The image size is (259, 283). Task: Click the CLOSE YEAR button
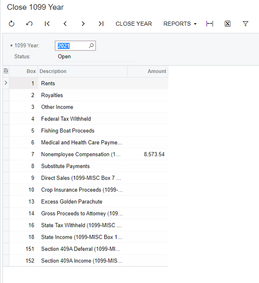point(134,24)
